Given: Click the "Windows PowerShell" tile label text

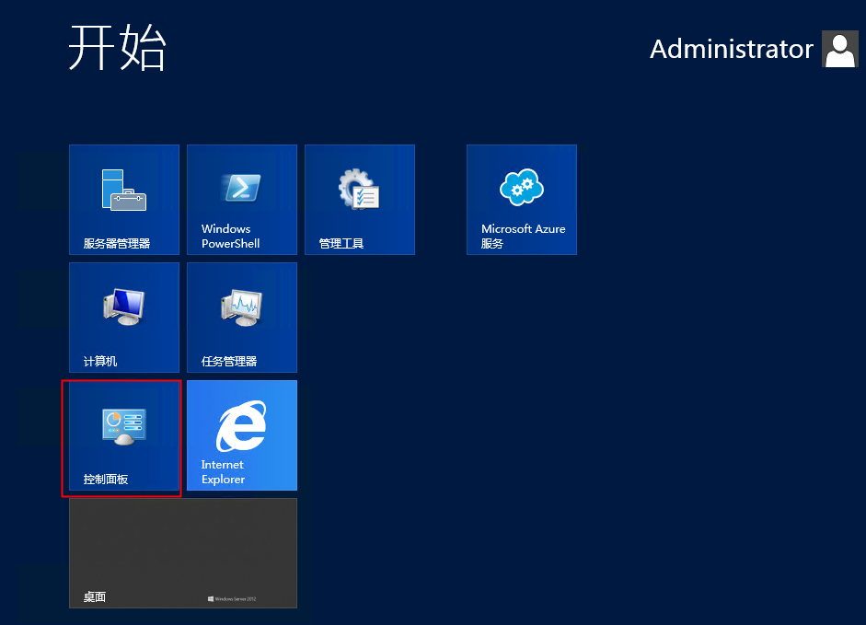Looking at the screenshot, I should [x=230, y=237].
